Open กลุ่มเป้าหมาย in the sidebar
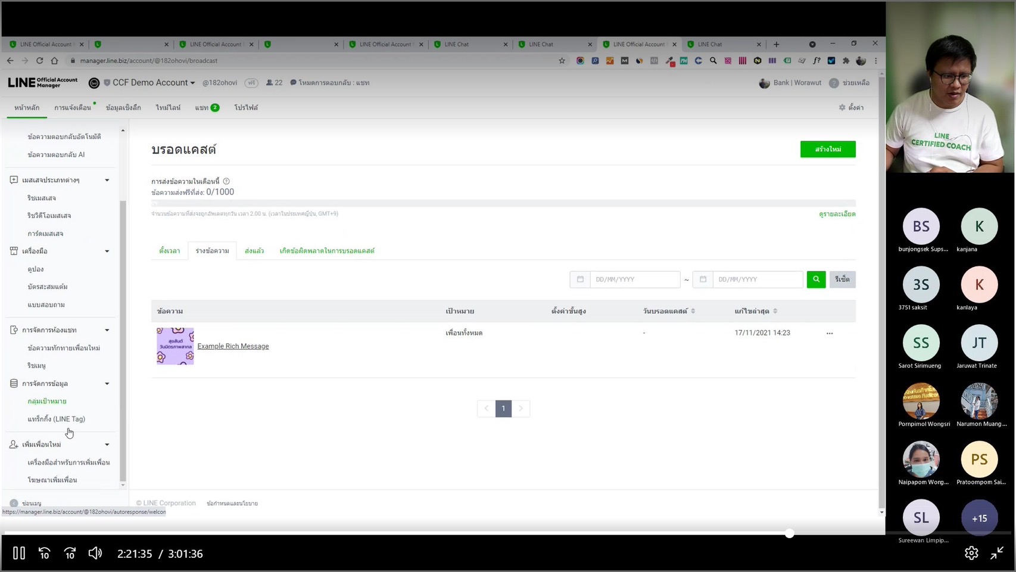The image size is (1016, 572). (x=47, y=401)
